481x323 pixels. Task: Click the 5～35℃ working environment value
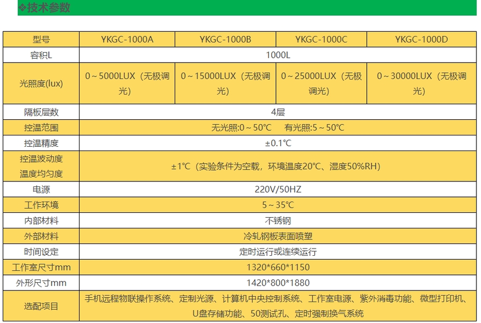click(278, 205)
